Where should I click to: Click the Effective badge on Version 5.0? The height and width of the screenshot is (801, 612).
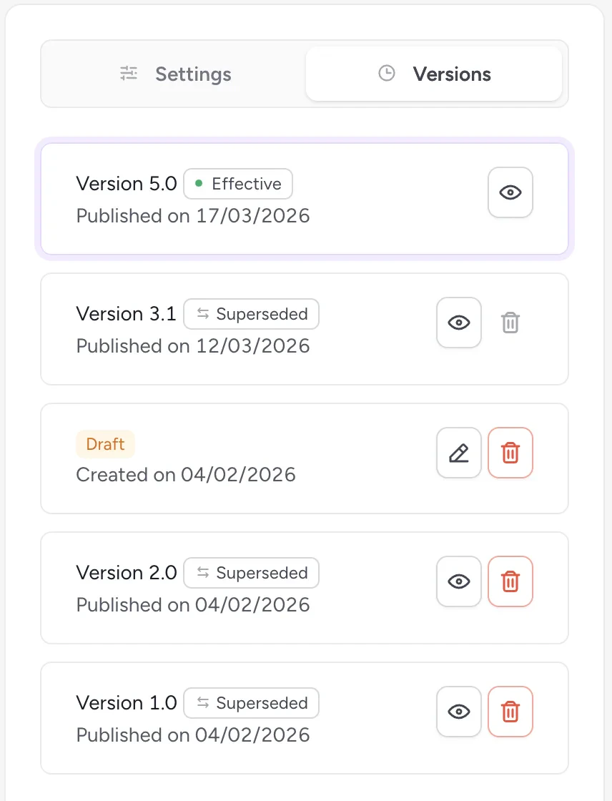point(237,184)
